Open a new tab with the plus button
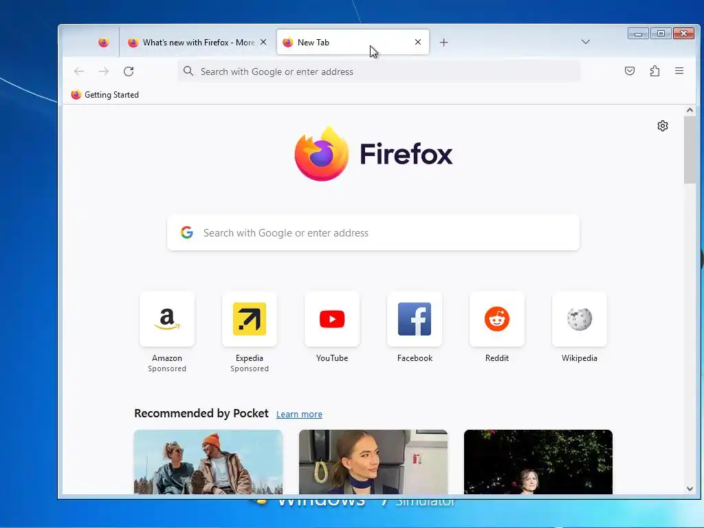 click(443, 42)
